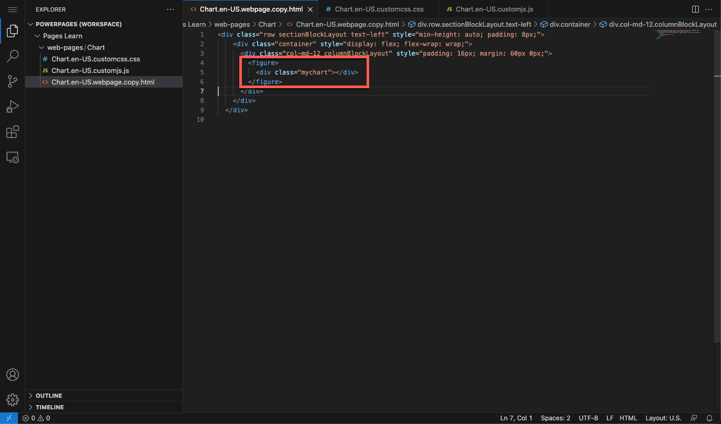Split the editor to the right

point(695,9)
